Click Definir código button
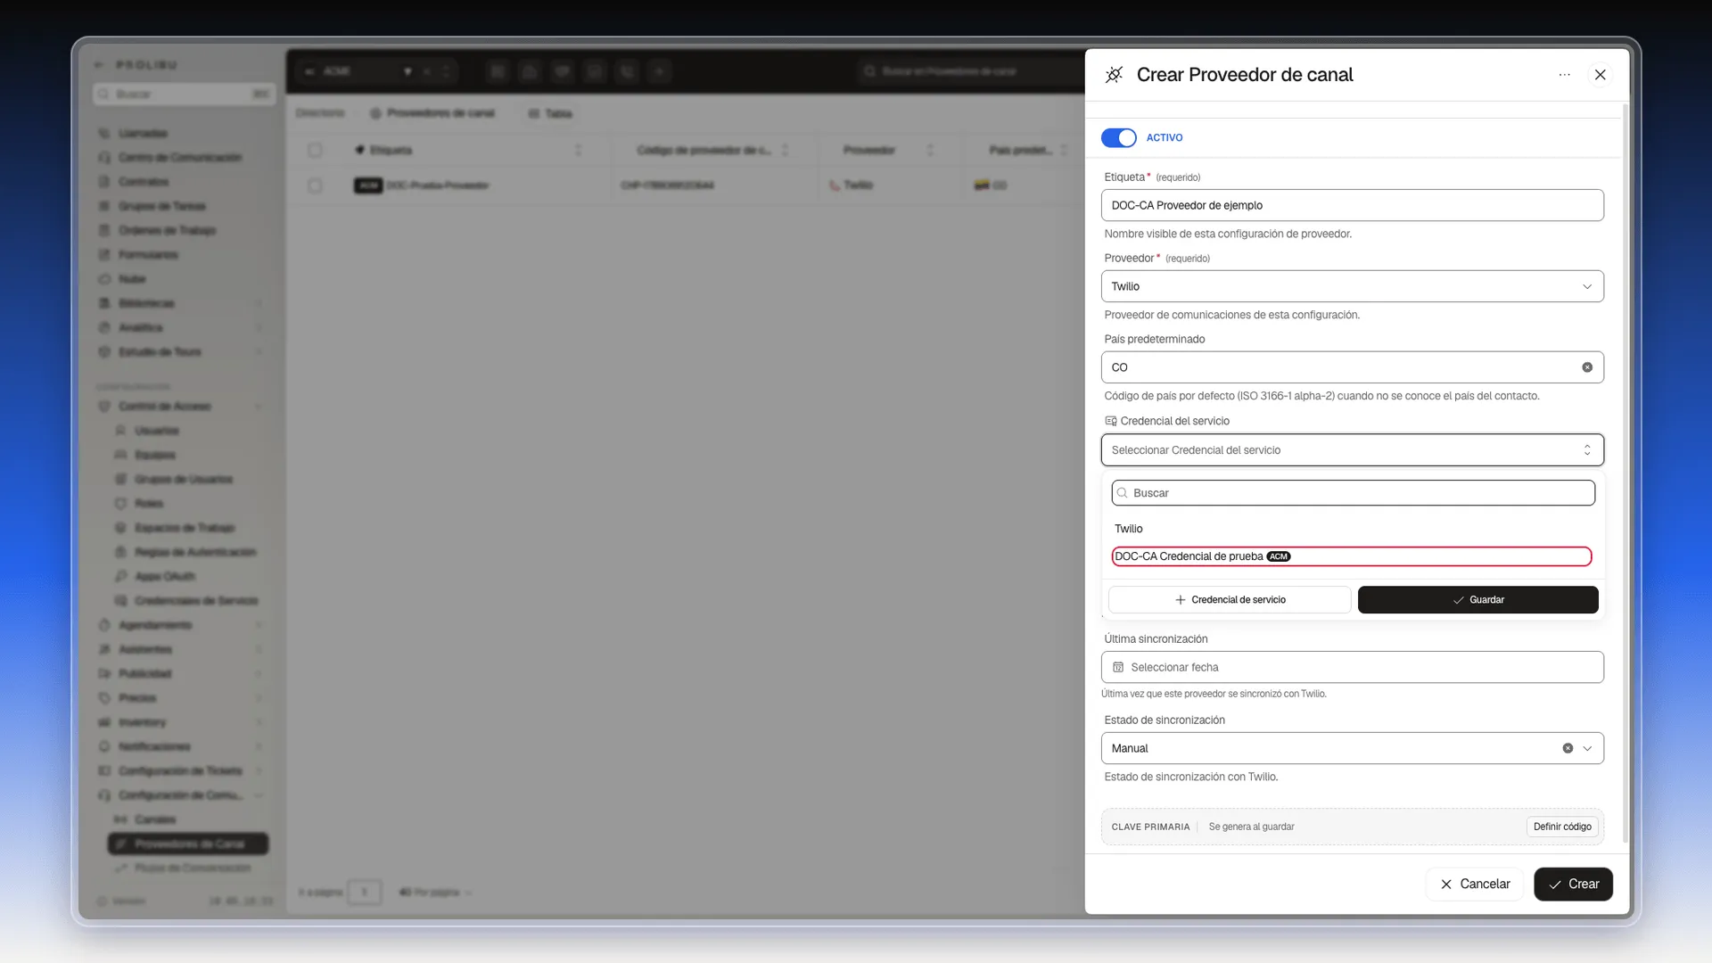Viewport: 1712px width, 963px height. click(1562, 827)
